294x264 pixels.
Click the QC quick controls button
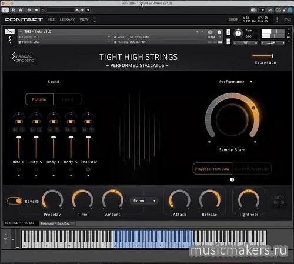click(x=278, y=10)
